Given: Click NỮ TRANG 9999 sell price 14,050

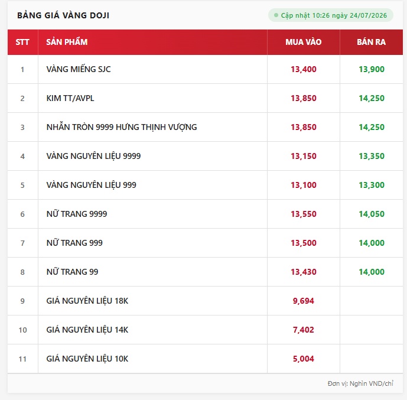Looking at the screenshot, I should point(372,214).
